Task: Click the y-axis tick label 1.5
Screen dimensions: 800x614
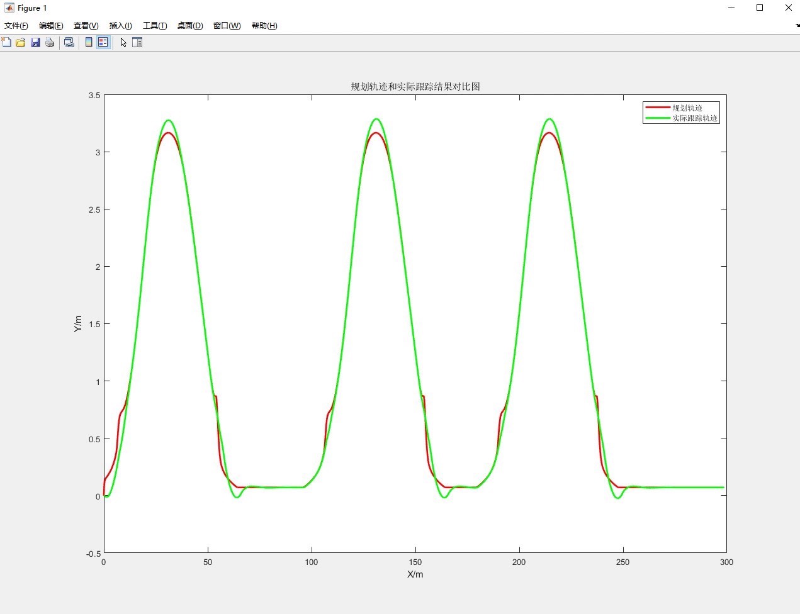Action: pyautogui.click(x=94, y=324)
